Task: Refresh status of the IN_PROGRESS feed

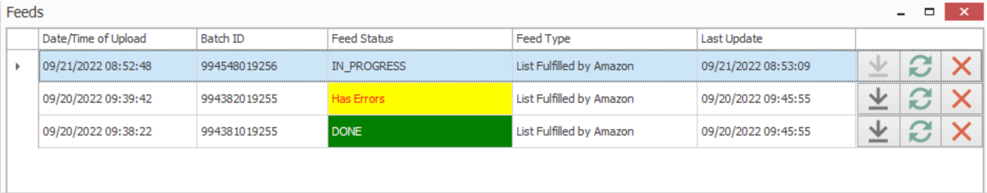Action: pos(920,66)
